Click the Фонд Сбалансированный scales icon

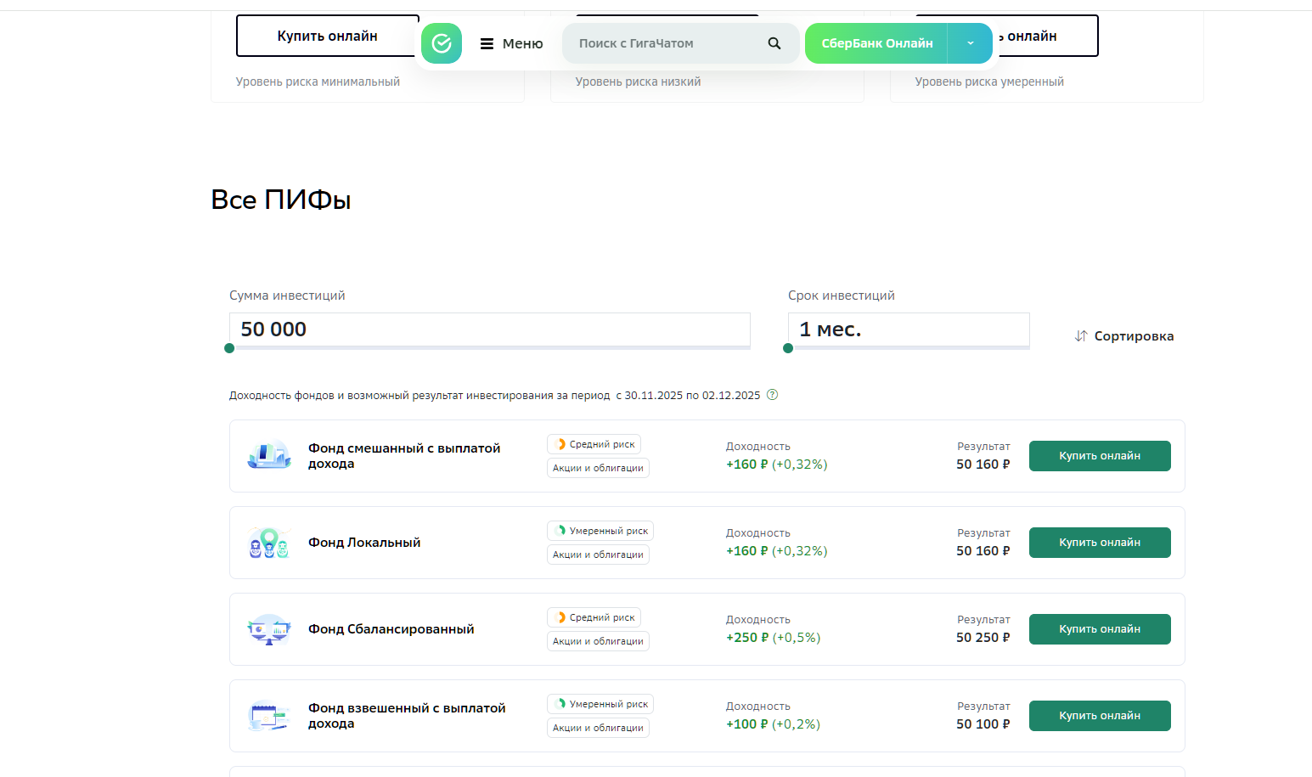click(268, 629)
